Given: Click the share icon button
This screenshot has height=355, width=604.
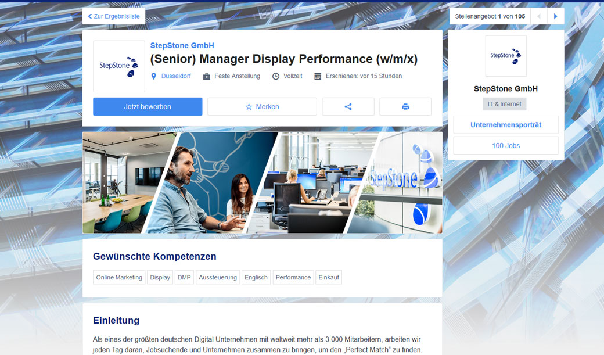Looking at the screenshot, I should pyautogui.click(x=348, y=107).
